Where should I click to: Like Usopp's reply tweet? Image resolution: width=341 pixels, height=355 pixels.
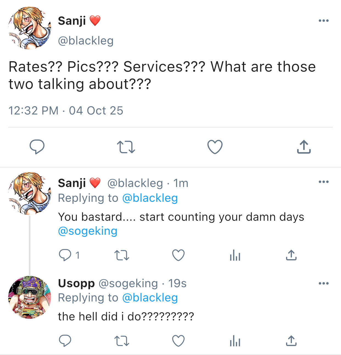(178, 341)
